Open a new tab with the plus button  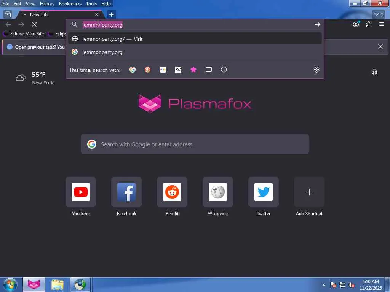[112, 15]
